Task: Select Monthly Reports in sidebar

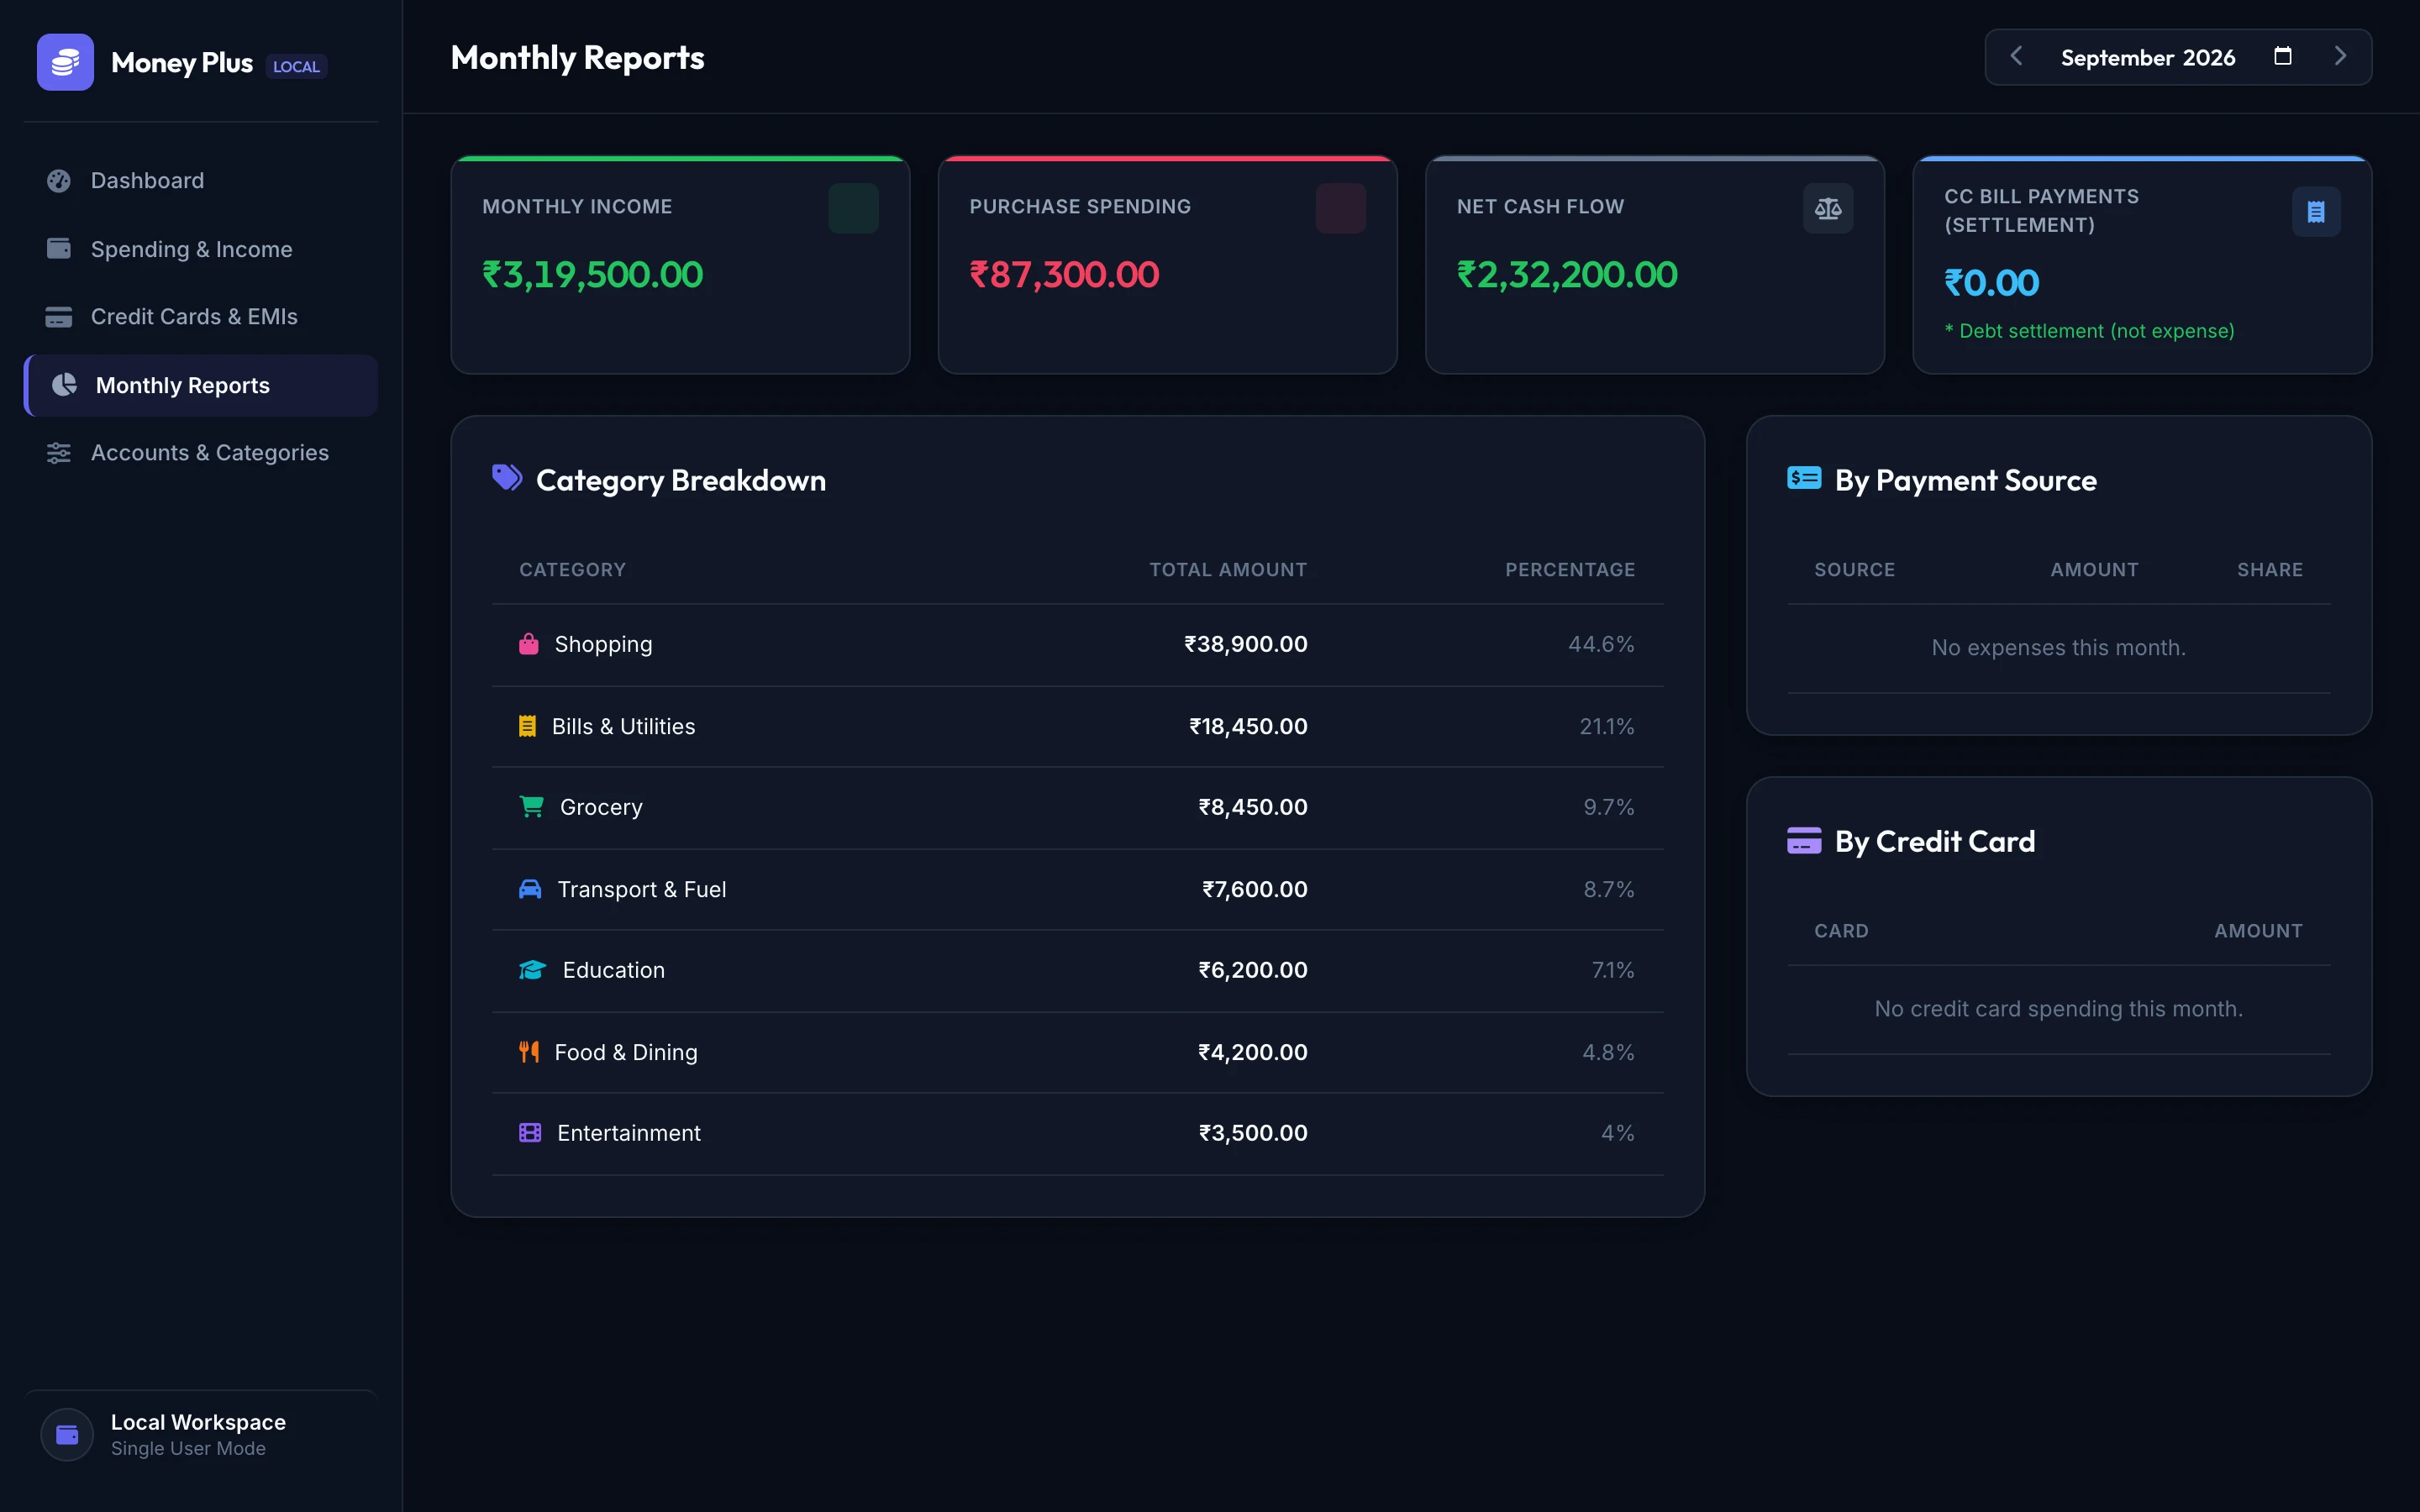Action: click(201, 385)
